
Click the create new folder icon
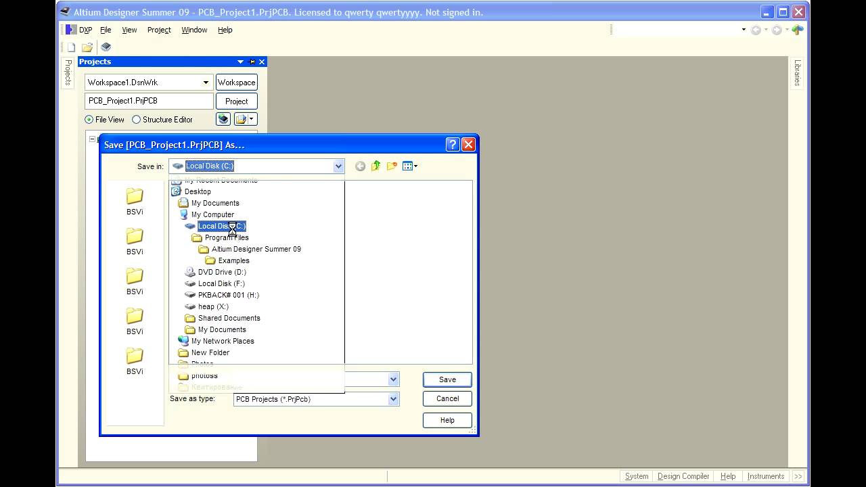392,166
